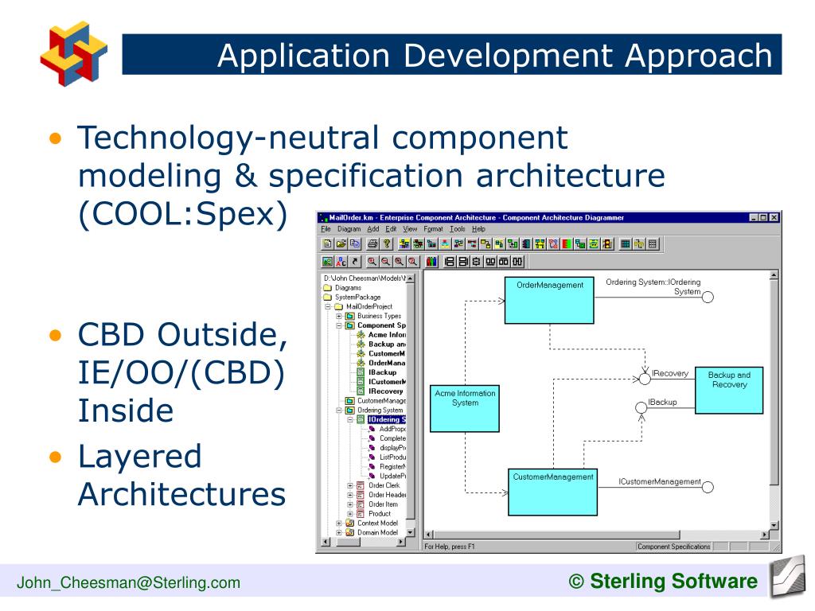Click the first magnifier zoom icon
The height and width of the screenshot is (611, 815).
[x=372, y=261]
